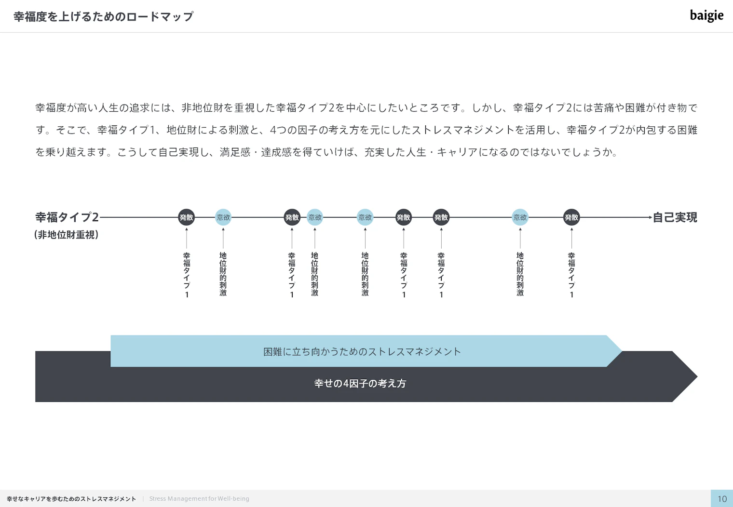Click the last 意欲 marker on the timeline

click(520, 217)
